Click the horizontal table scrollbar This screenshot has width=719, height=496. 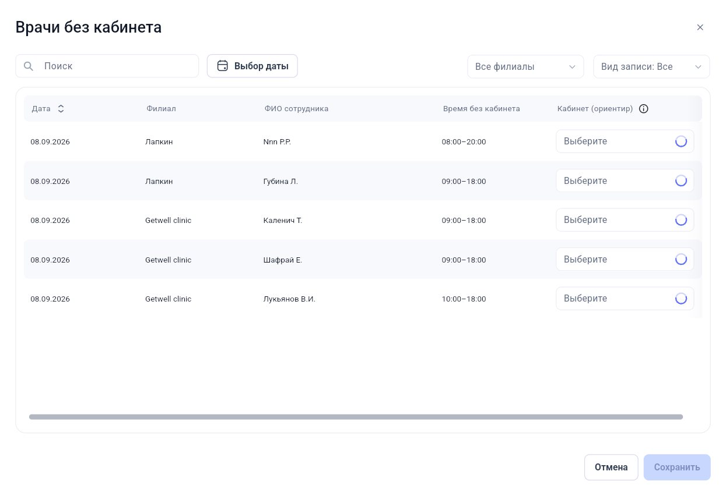(x=356, y=417)
